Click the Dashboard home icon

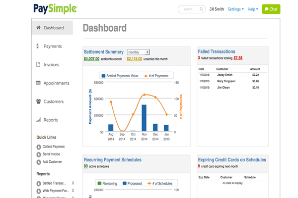point(38,28)
